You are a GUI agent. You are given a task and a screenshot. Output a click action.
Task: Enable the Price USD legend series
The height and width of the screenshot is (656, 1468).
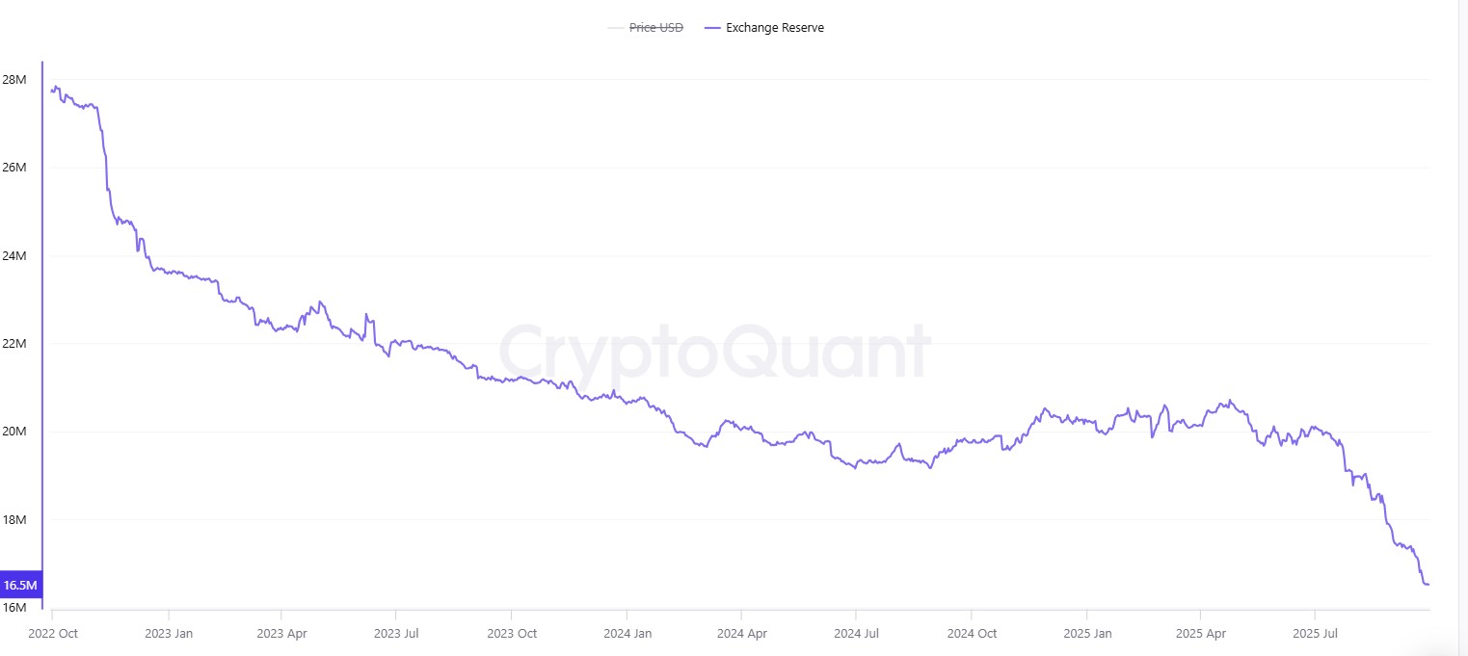tap(655, 28)
